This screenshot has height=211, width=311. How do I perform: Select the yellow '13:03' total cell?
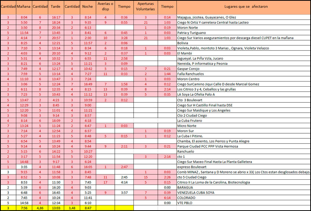tap(56, 208)
